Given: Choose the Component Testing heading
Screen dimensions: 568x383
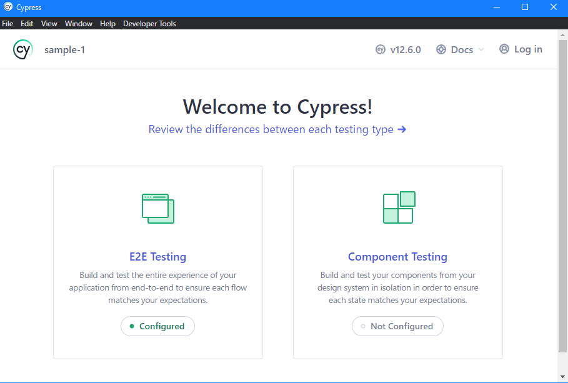Looking at the screenshot, I should pyautogui.click(x=398, y=257).
